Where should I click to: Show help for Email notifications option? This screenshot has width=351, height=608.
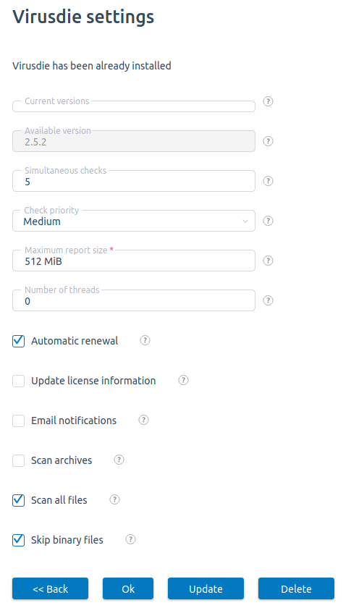pyautogui.click(x=143, y=420)
